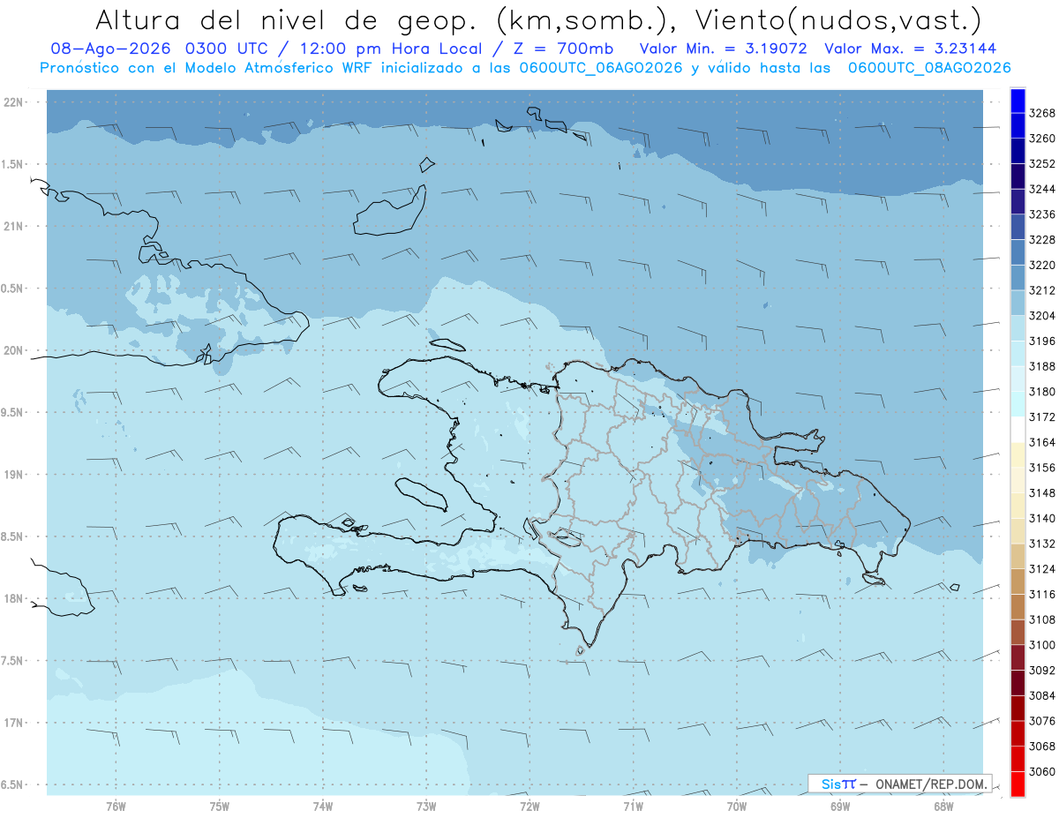Click the 3188 color scale label
Viewport: 1059px width, 818px height.
click(x=1042, y=366)
